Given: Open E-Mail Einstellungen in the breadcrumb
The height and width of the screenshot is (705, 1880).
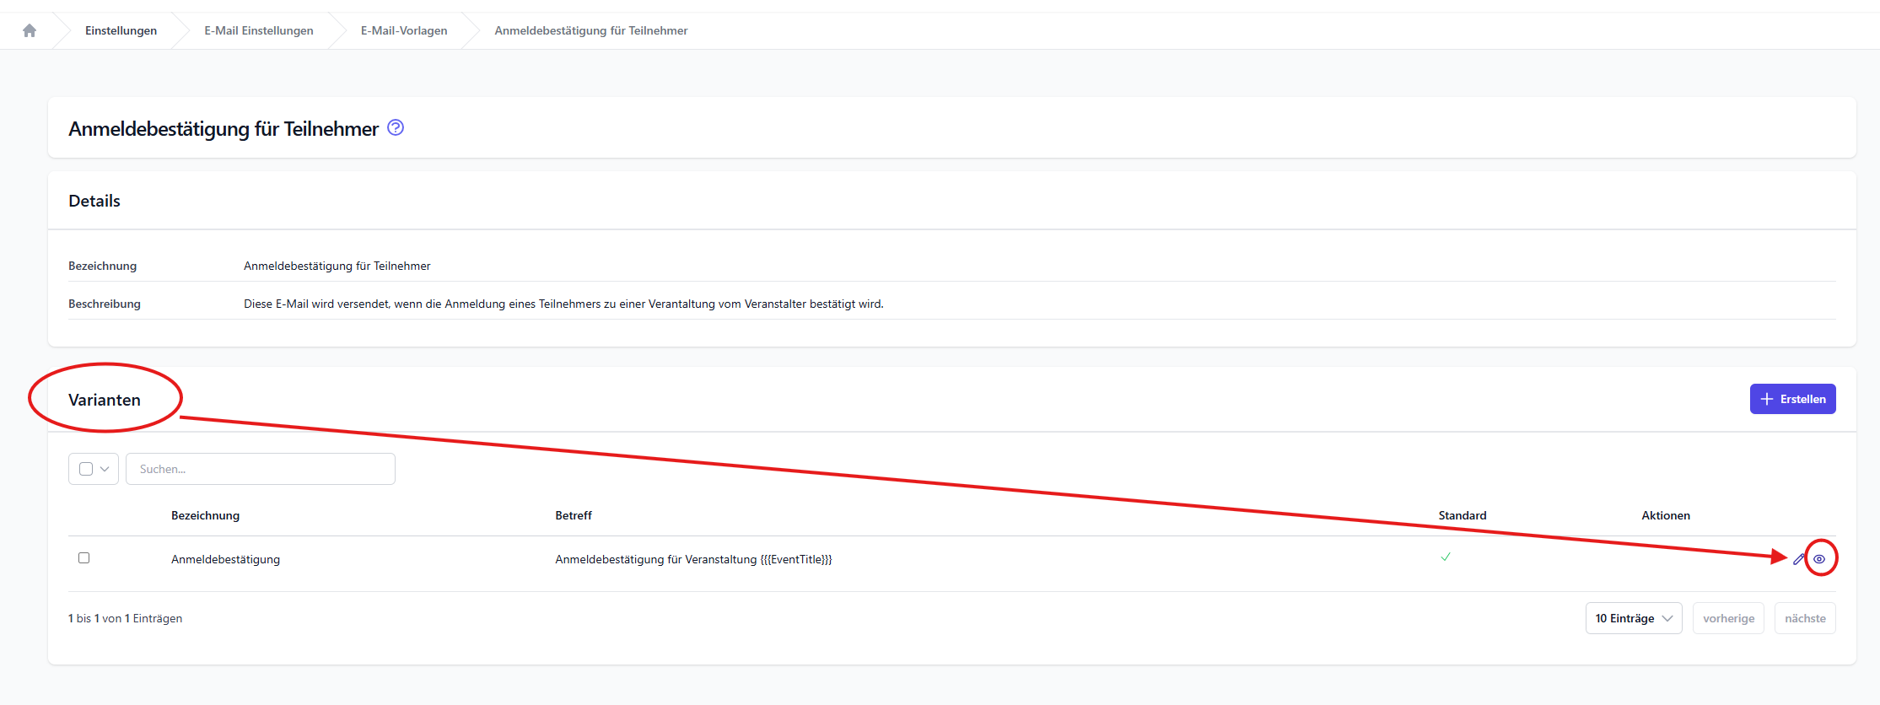Looking at the screenshot, I should pos(258,31).
